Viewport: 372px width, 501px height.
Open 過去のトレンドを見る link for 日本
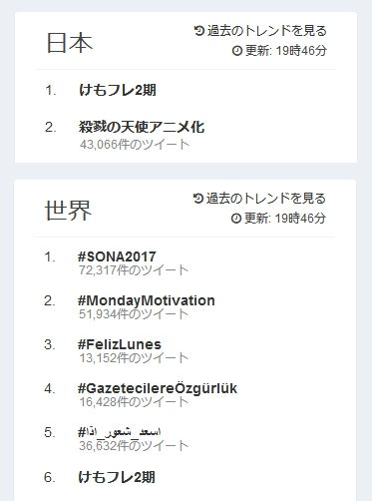pyautogui.click(x=267, y=31)
